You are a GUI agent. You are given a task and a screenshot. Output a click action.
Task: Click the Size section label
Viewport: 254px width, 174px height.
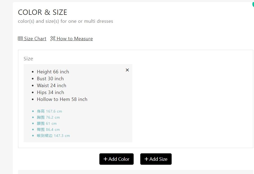click(28, 59)
